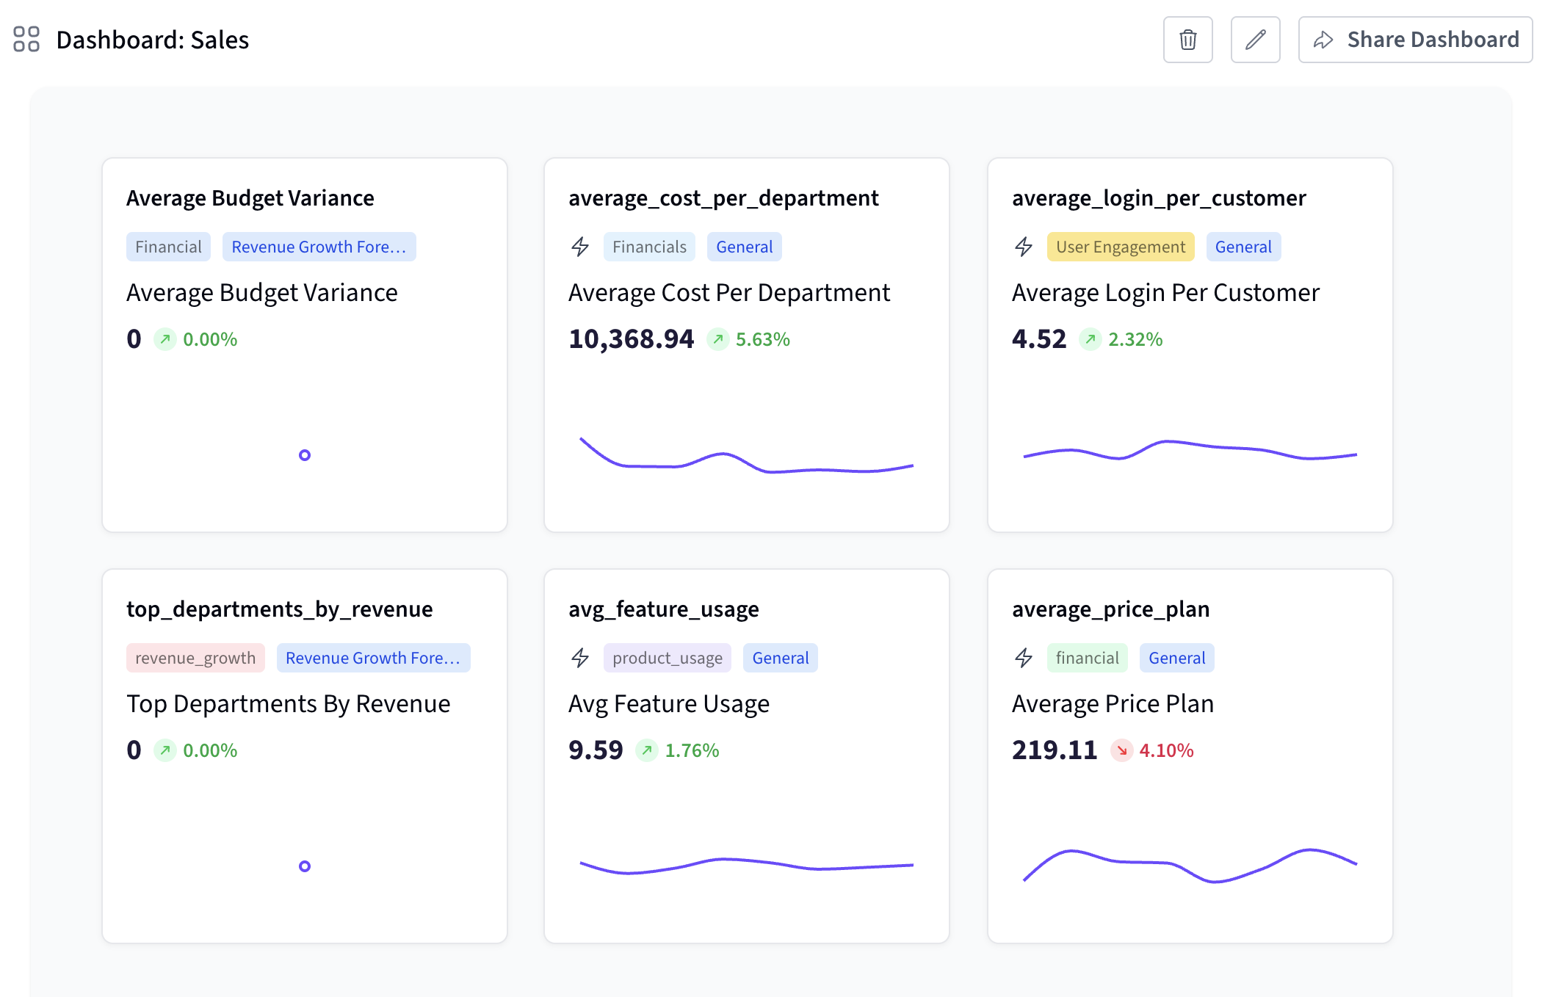Click the Average Price Plan label
The image size is (1548, 997).
tap(1113, 704)
